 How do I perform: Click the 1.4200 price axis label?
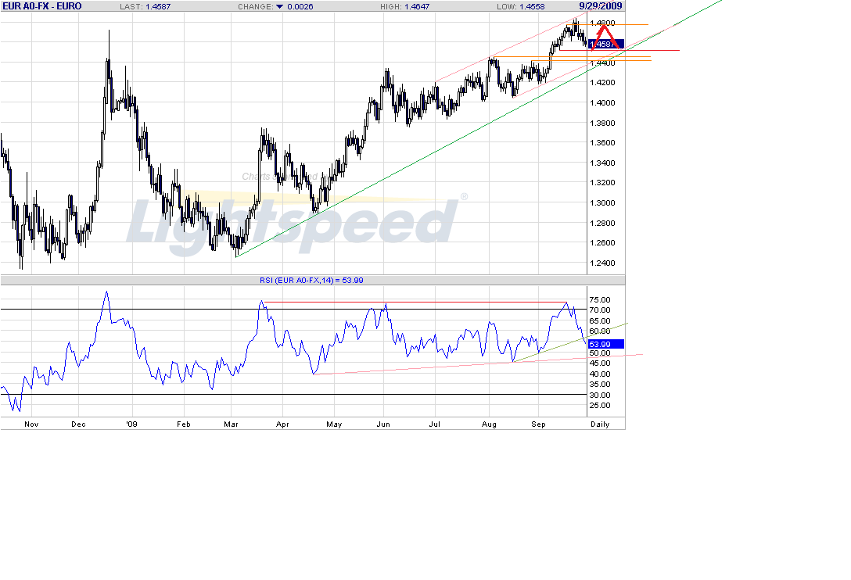[602, 83]
